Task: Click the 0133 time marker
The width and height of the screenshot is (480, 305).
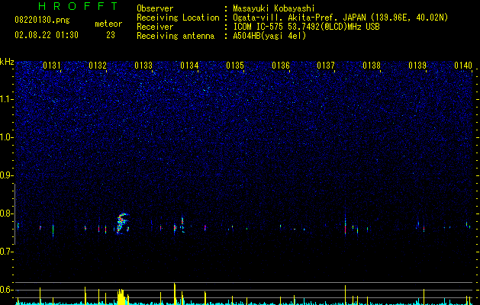Action: [143, 66]
